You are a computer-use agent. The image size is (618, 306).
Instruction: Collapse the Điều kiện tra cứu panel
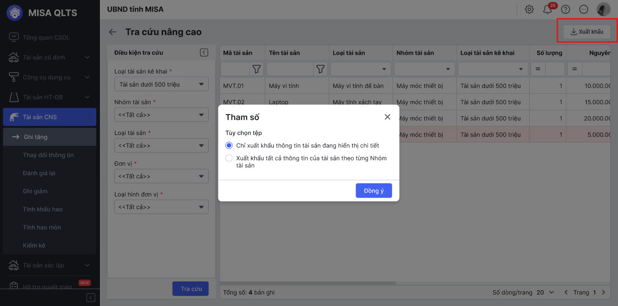click(204, 52)
